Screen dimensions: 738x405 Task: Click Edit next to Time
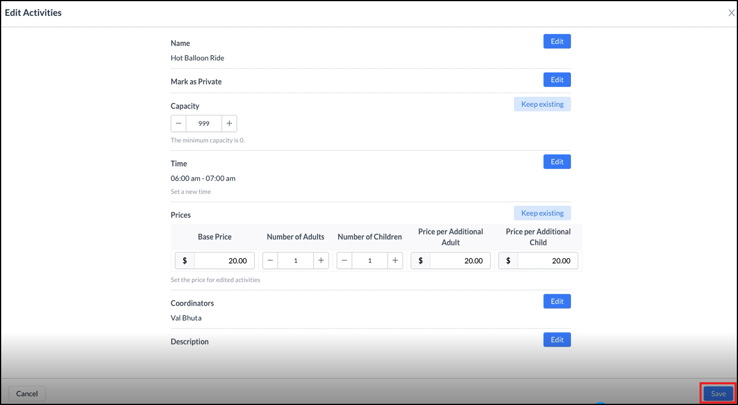(x=557, y=162)
